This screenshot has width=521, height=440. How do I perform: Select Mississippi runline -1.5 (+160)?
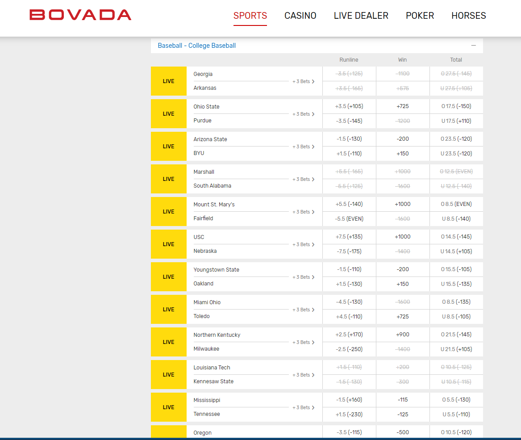349,400
